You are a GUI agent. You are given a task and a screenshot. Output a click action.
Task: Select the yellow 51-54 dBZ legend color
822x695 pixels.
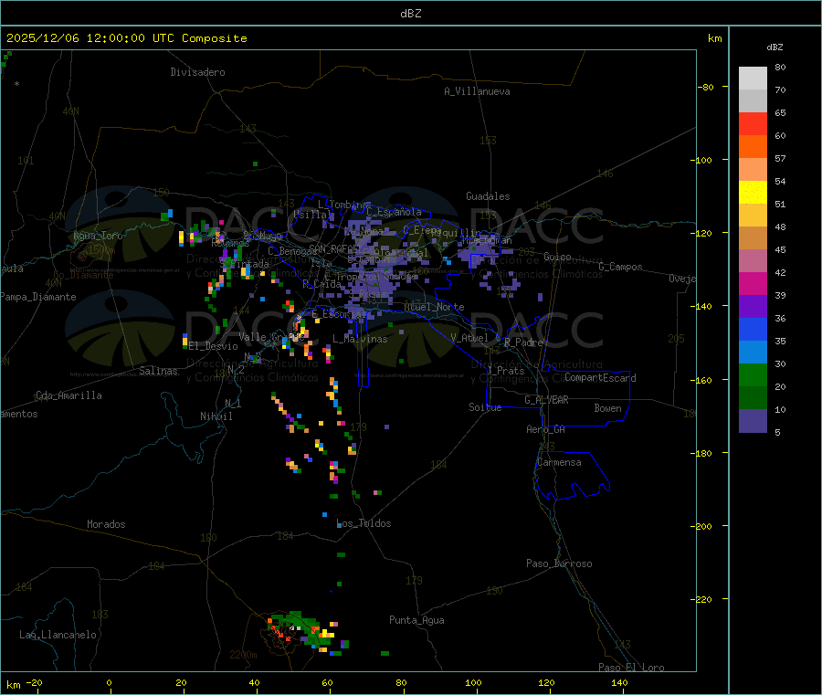(x=753, y=193)
